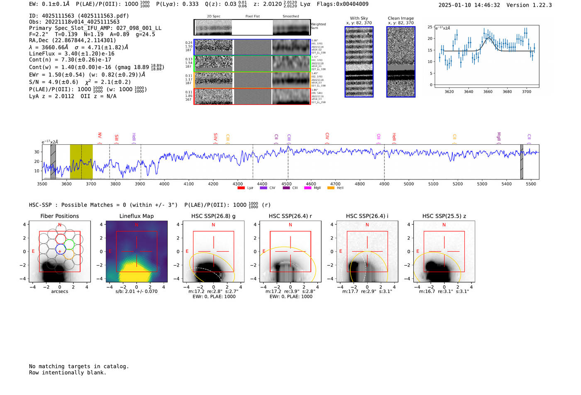Click the purple CIV legend swatch

click(x=263, y=188)
